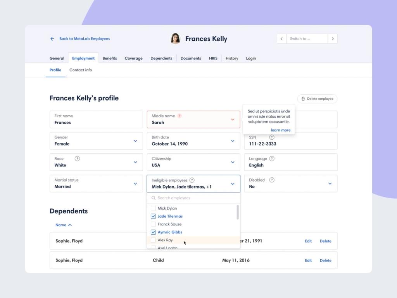The width and height of the screenshot is (397, 298).
Task: Open the Coverage tab
Action: pyautogui.click(x=133, y=58)
